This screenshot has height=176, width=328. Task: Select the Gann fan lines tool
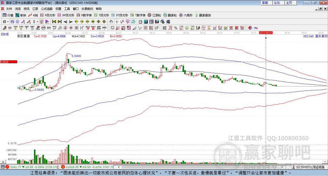pos(118,28)
